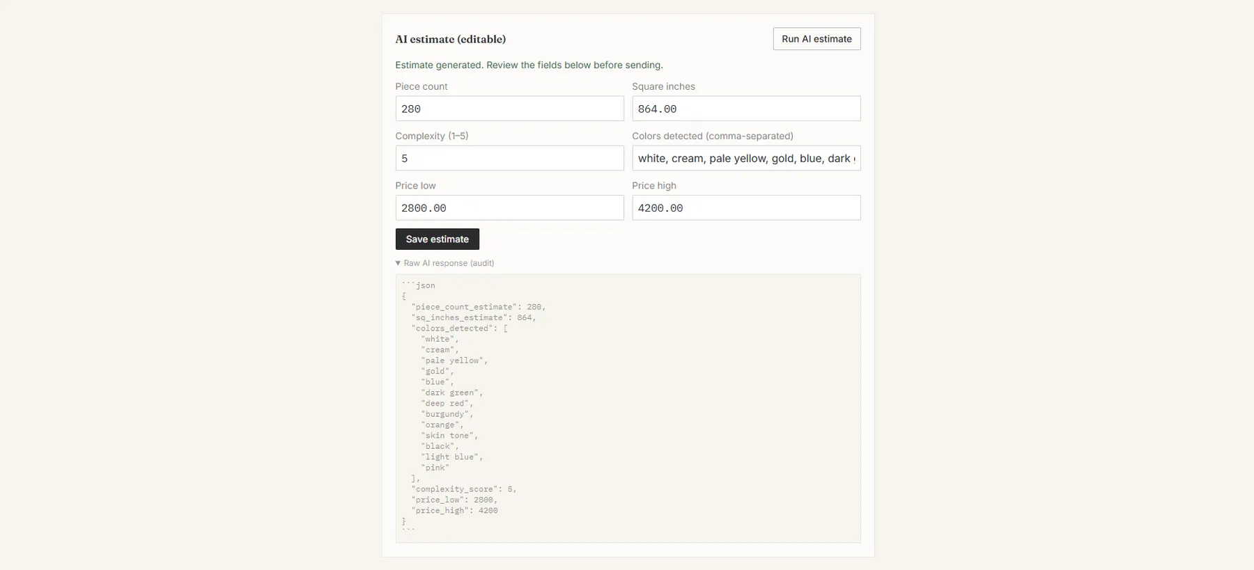Click the "gold" entry in raw response

[x=438, y=372]
